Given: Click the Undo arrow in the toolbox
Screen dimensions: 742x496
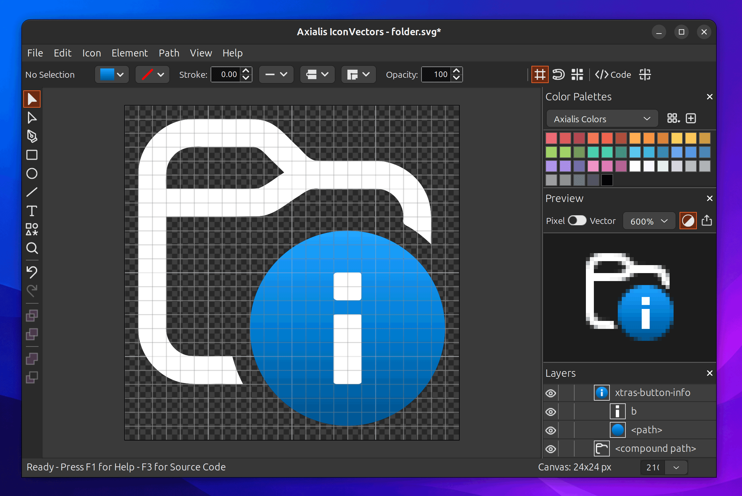Looking at the screenshot, I should click(32, 272).
